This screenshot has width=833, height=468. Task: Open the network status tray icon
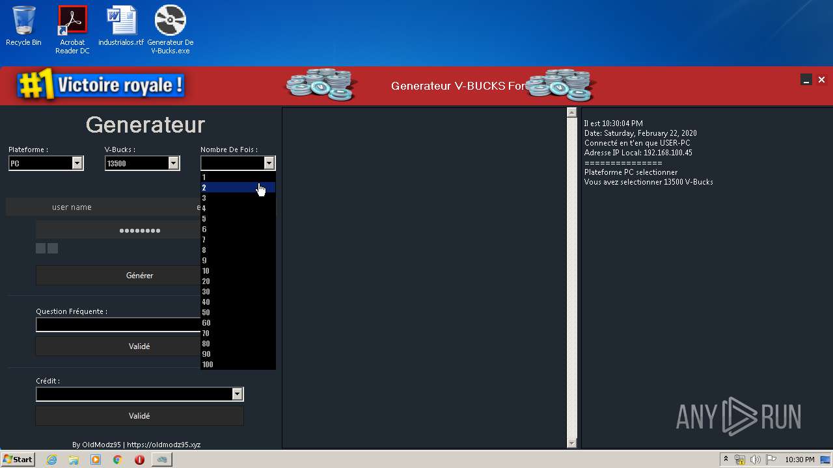(x=740, y=460)
